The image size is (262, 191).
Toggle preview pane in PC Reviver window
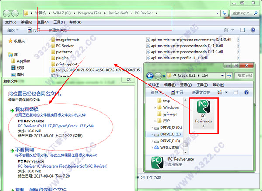242,30
